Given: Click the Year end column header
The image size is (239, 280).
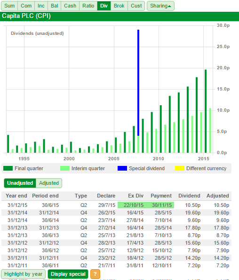Looking at the screenshot, I should [x=16, y=196].
